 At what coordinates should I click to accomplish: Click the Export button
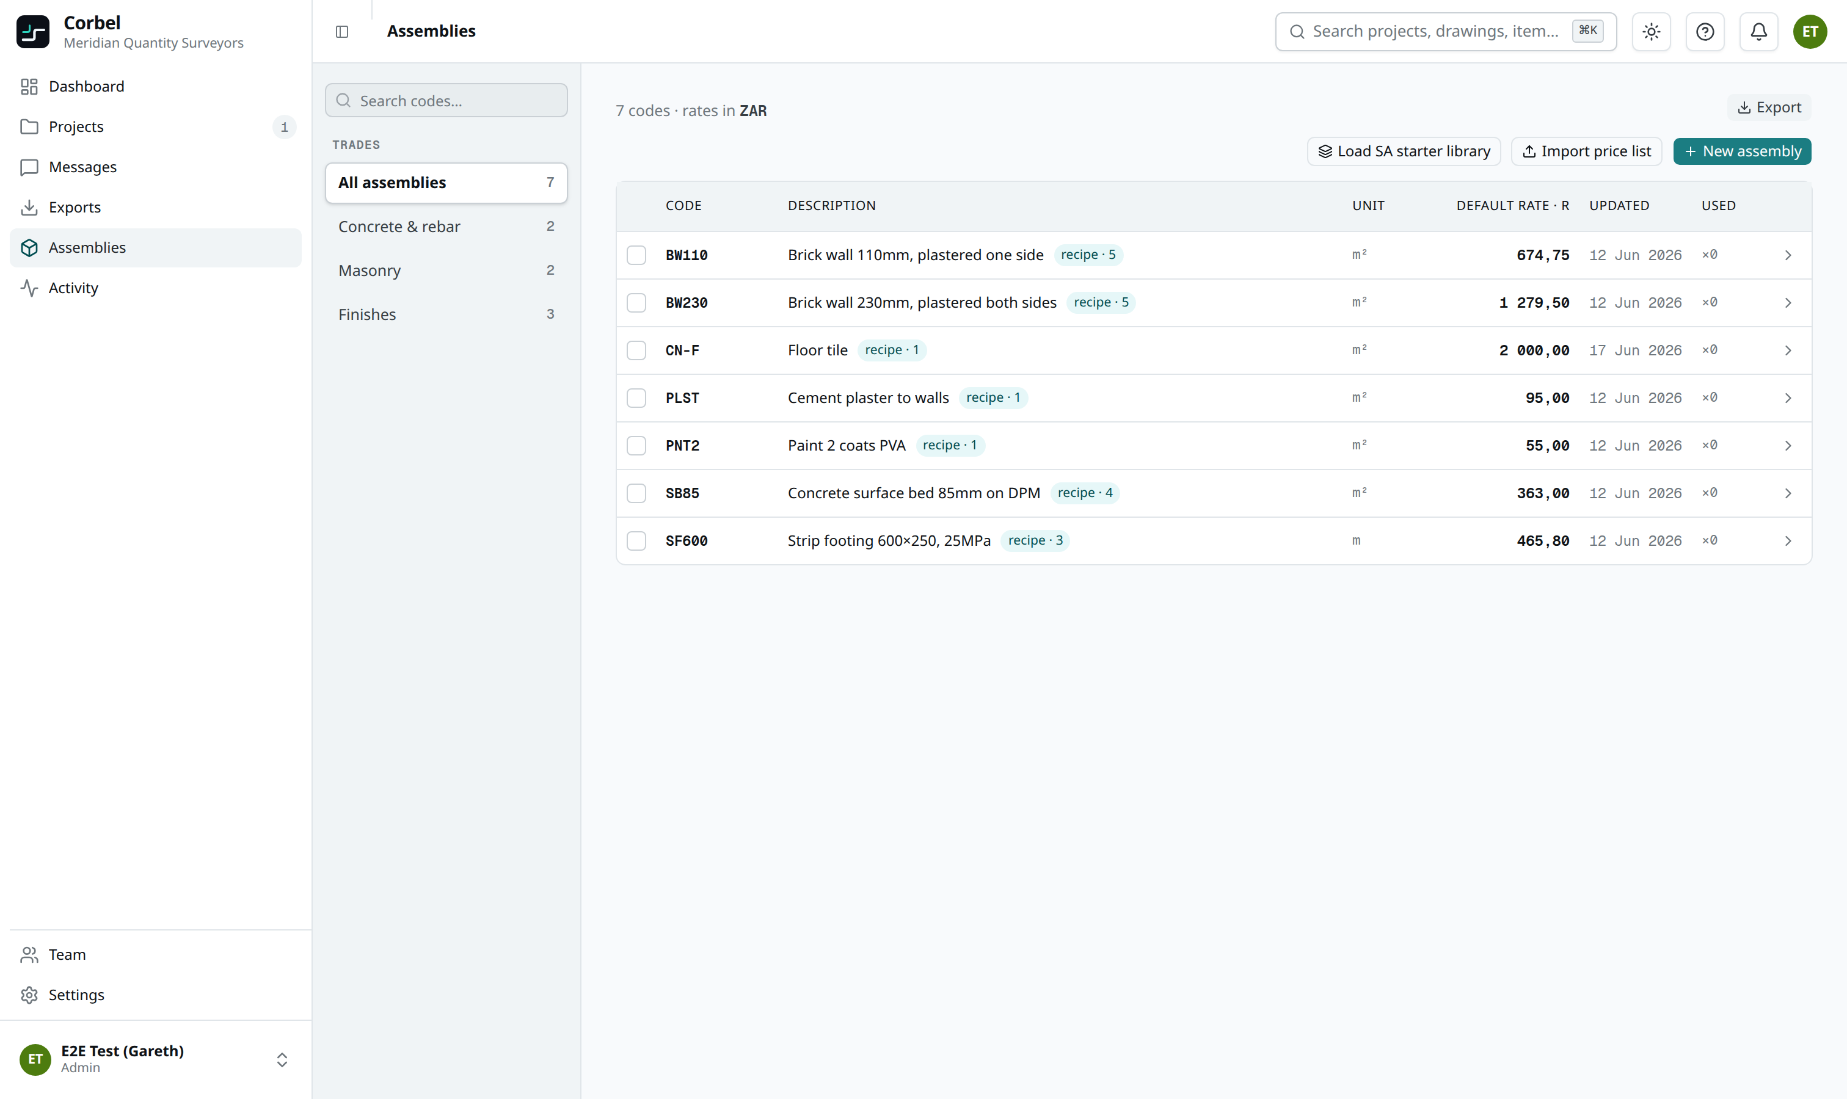pos(1768,107)
